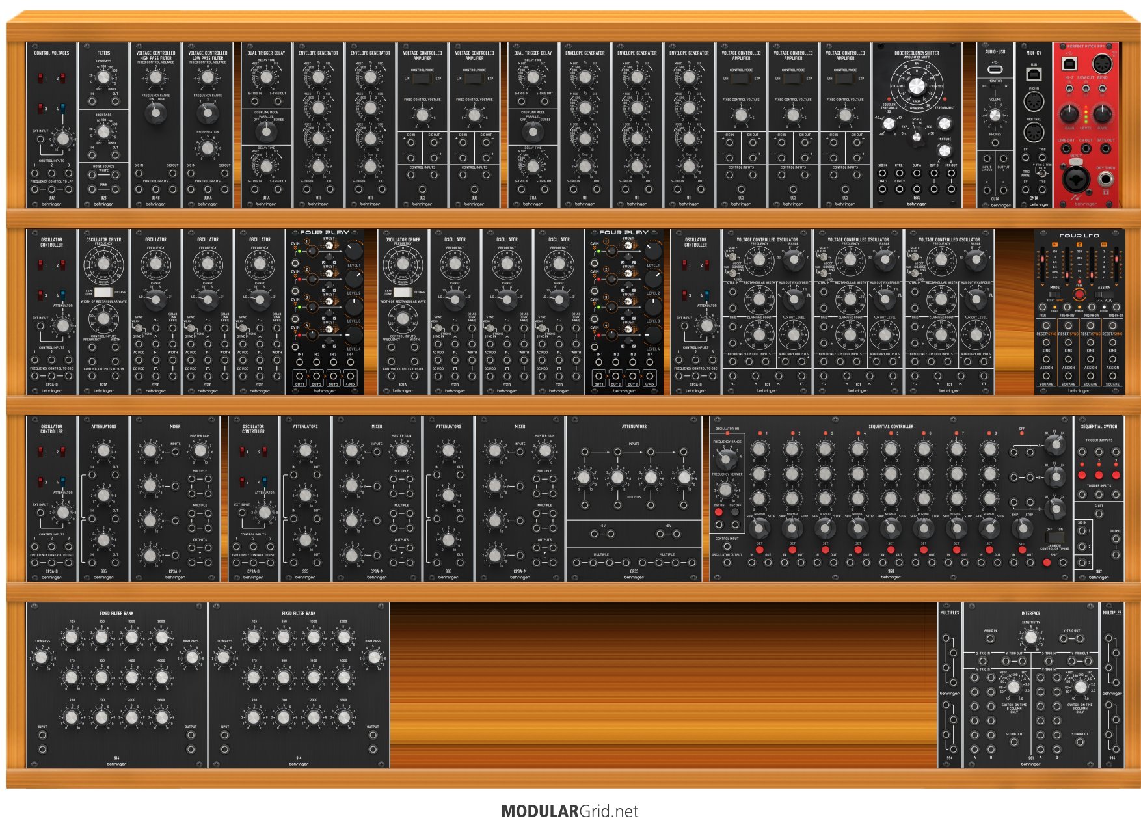Click the MIDI DIN socket on Perfect Pitch PP1
The width and height of the screenshot is (1141, 825).
click(1103, 64)
